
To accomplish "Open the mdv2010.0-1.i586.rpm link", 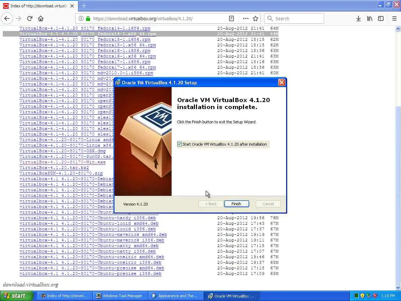I will [86, 73].
